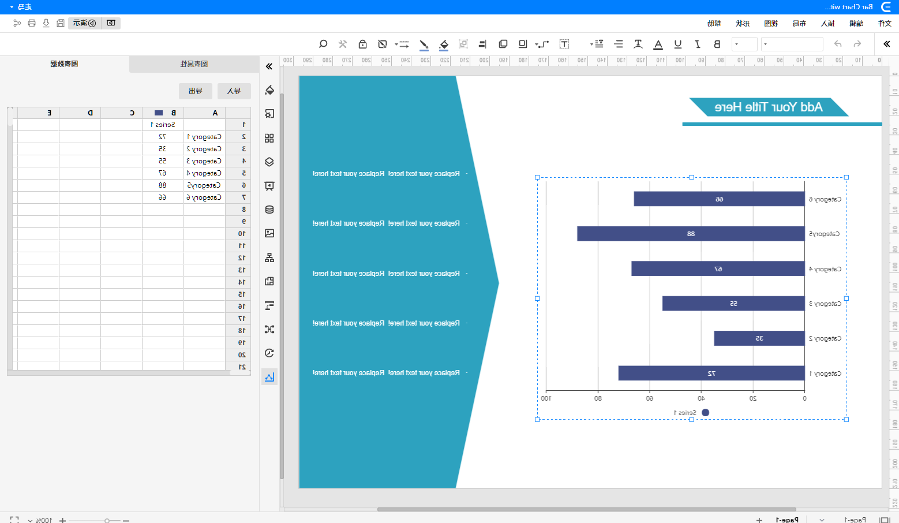Open the tools wrench icon

pyautogui.click(x=343, y=44)
